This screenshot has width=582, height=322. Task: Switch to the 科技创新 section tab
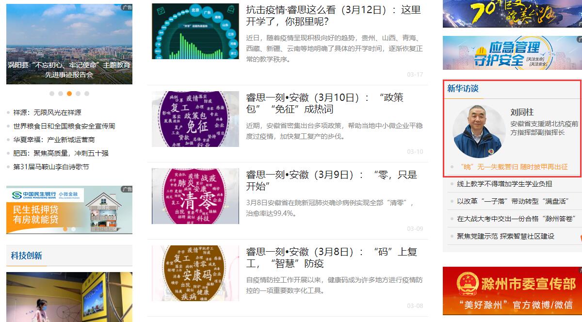point(27,256)
